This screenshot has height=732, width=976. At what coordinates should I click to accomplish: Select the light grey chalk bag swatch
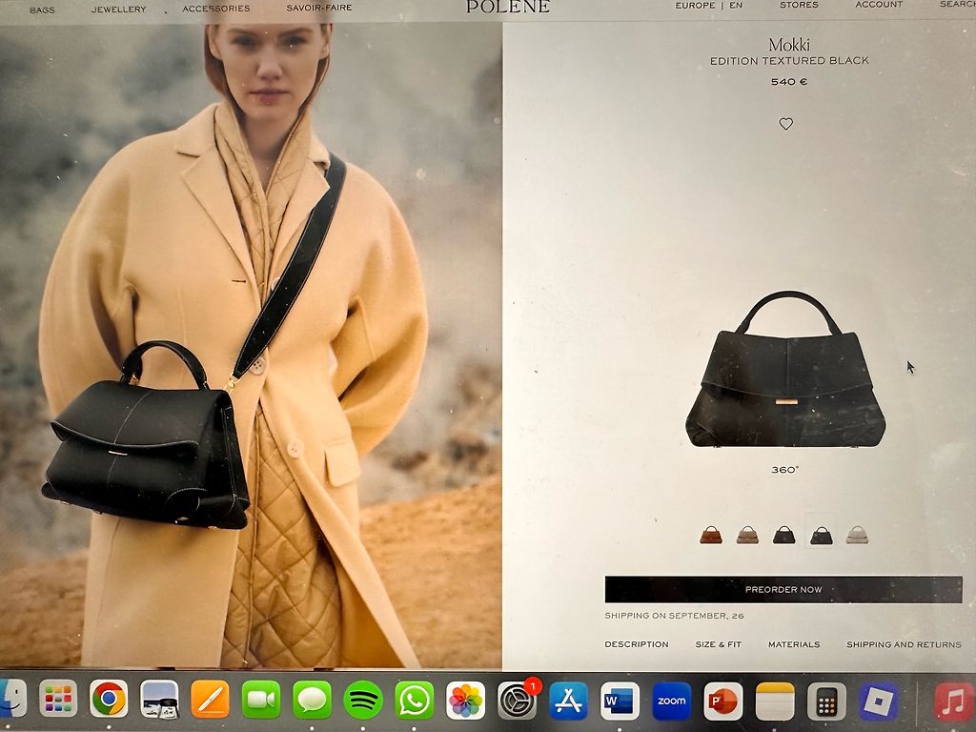tap(857, 535)
